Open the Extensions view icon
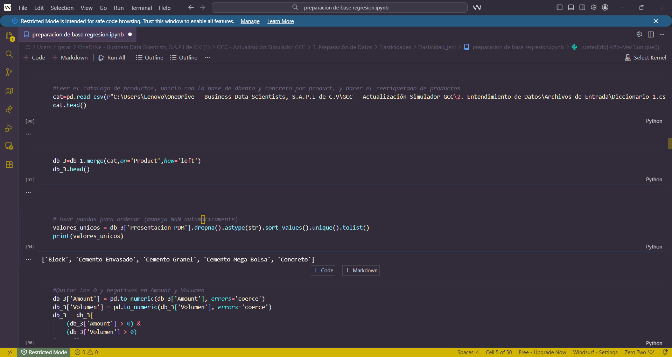Viewport: 672px width, 357px height. click(x=9, y=164)
